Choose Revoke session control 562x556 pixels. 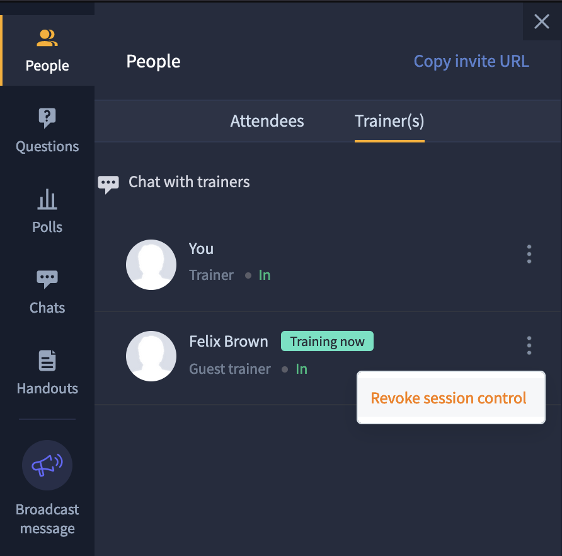pyautogui.click(x=451, y=398)
